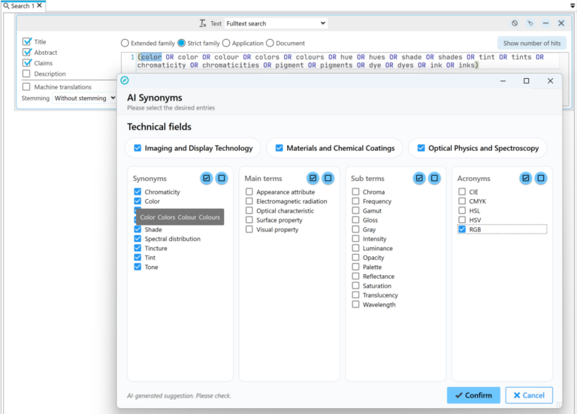Uncheck the RGB acronym checkbox
577x414 pixels.
click(463, 229)
